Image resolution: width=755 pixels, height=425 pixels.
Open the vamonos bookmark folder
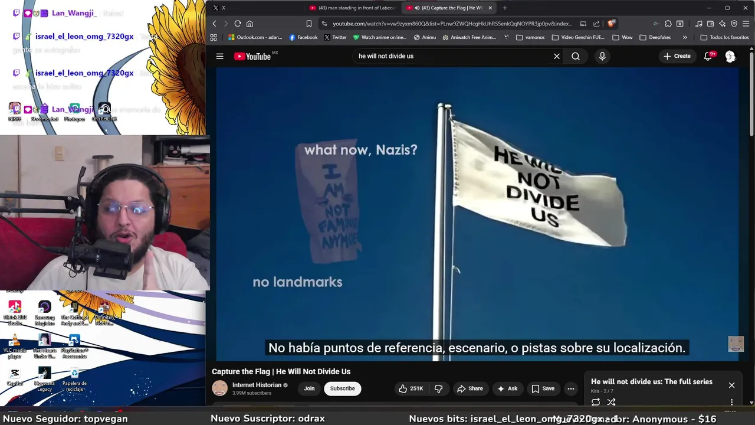(530, 37)
